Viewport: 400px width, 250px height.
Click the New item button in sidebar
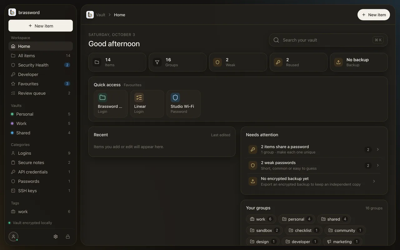click(41, 26)
